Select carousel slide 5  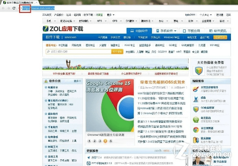111,141
